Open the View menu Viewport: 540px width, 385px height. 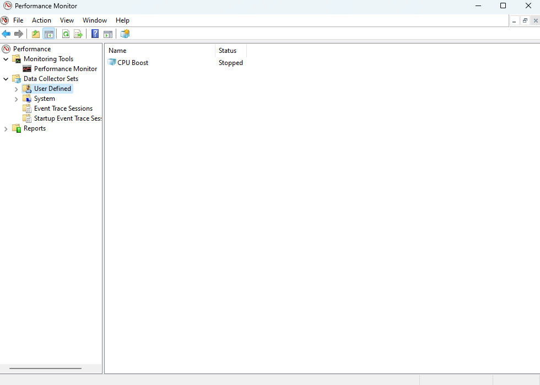click(67, 20)
